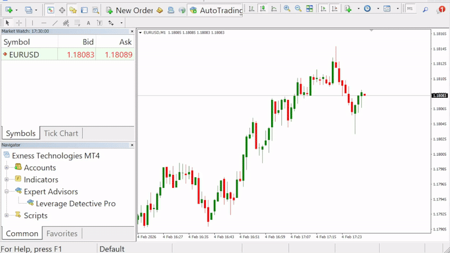Close the Market Watch panel
The width and height of the screenshot is (450, 253).
pyautogui.click(x=132, y=31)
